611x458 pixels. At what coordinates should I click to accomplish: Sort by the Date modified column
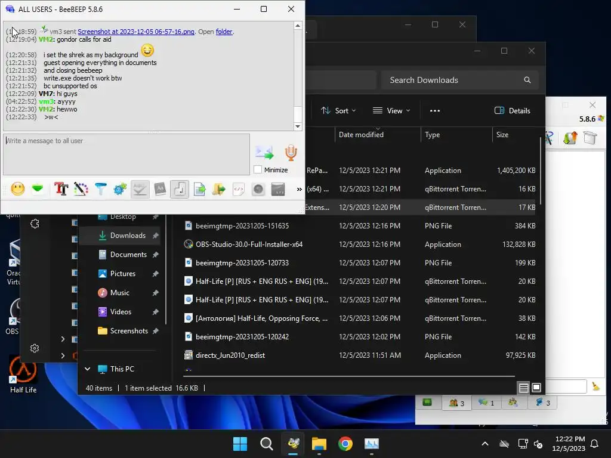point(378,134)
